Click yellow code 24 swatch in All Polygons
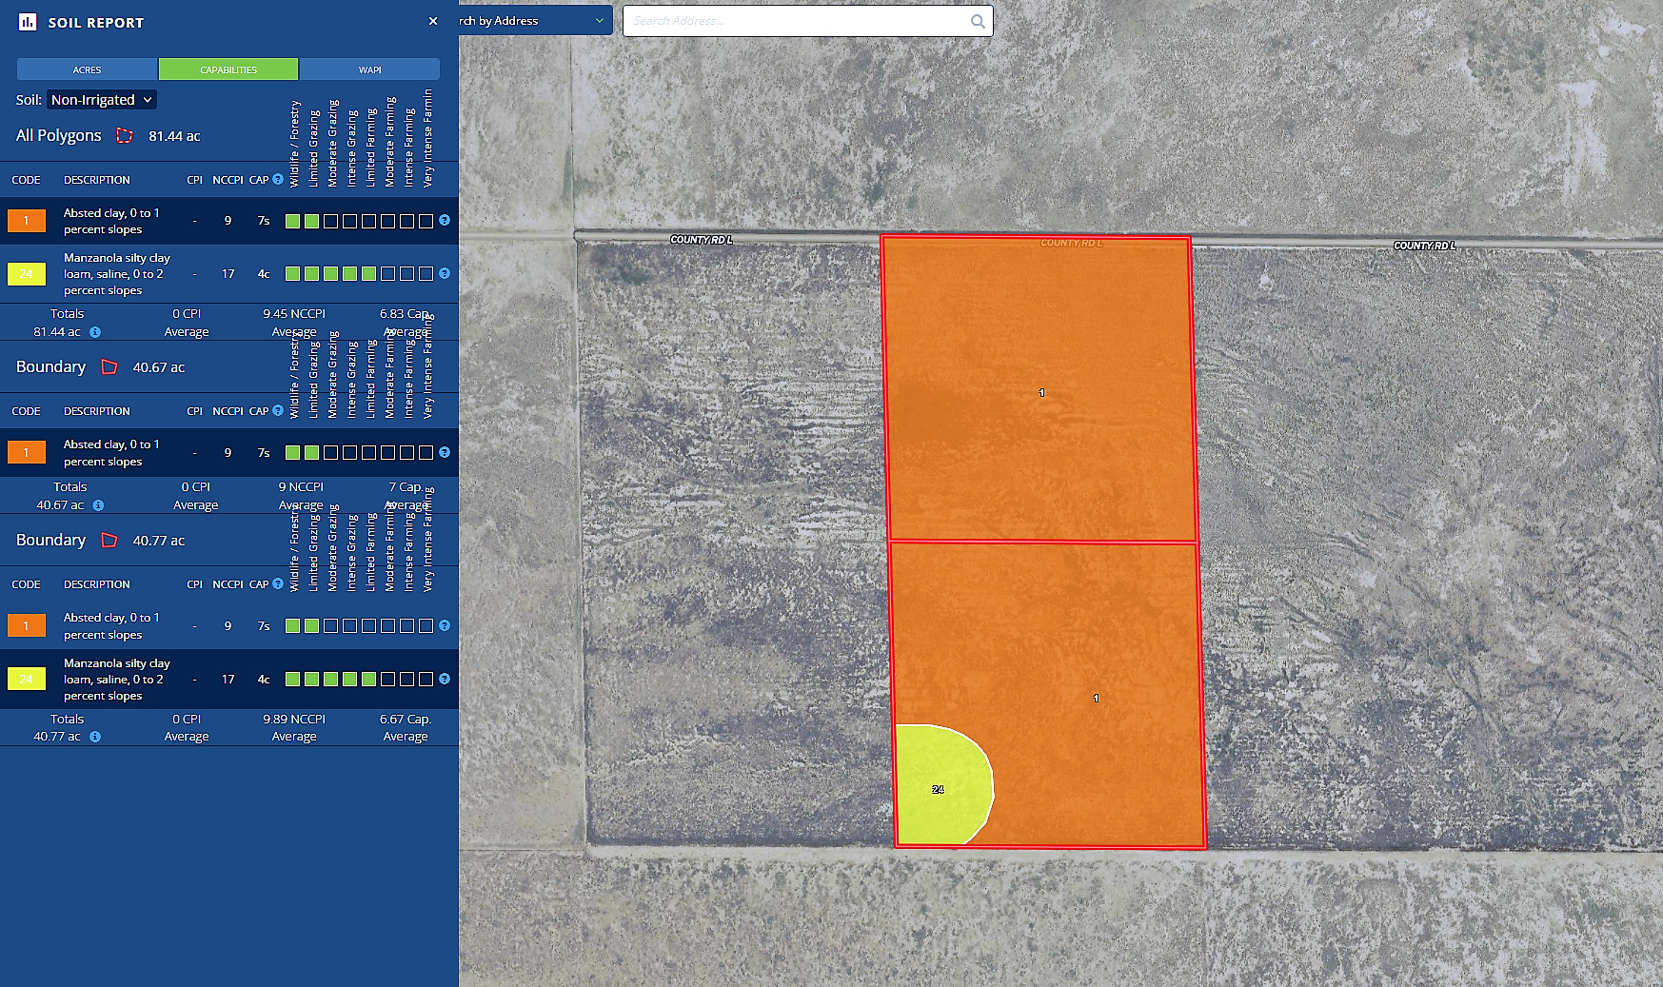The width and height of the screenshot is (1663, 987). tap(27, 274)
